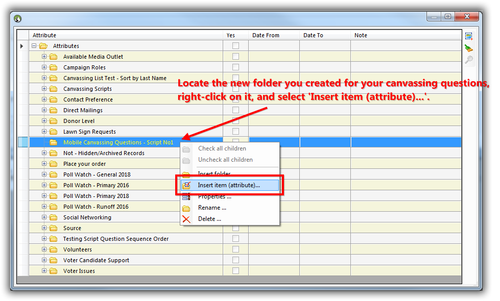Click the folder icon of Mobile Canvassing Questions

tap(54, 142)
